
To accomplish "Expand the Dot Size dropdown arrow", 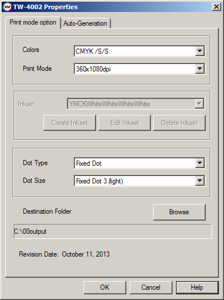I will coord(199,181).
